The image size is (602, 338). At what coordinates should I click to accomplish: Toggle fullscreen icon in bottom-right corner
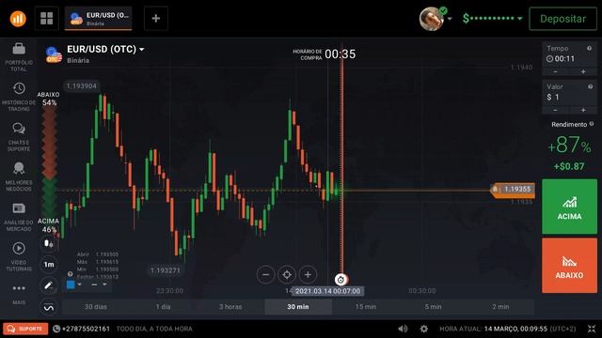click(x=592, y=329)
